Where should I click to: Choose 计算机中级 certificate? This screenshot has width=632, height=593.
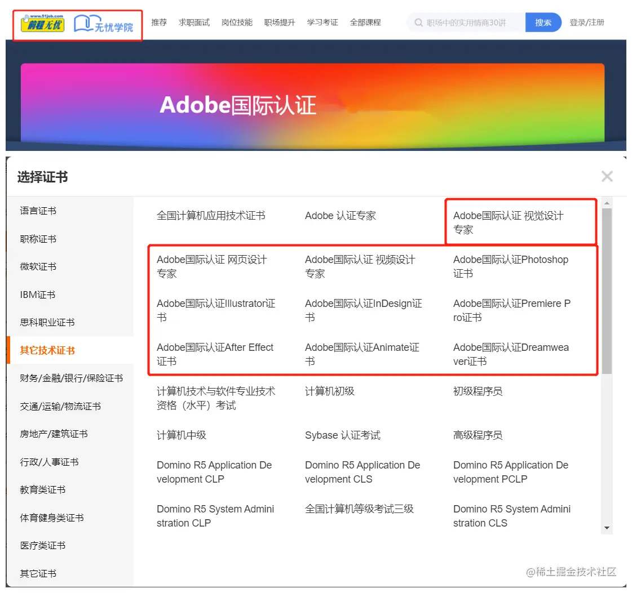[x=182, y=435]
